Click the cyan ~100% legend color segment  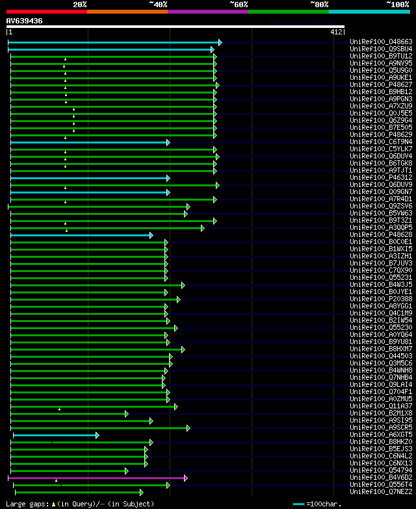point(369,12)
